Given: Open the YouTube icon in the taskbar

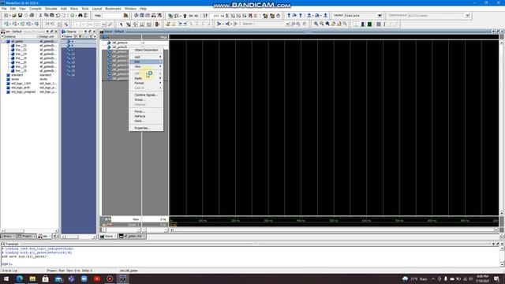Looking at the screenshot, I should [97, 278].
